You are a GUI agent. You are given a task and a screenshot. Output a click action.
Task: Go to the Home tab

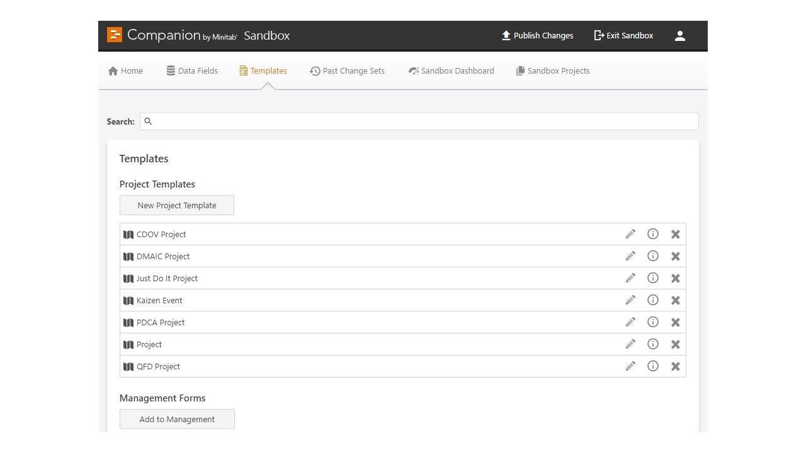point(125,71)
